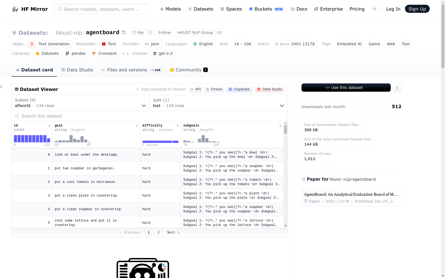The image size is (445, 278).
Task: Duplicate the dataset
Action: tap(239, 89)
